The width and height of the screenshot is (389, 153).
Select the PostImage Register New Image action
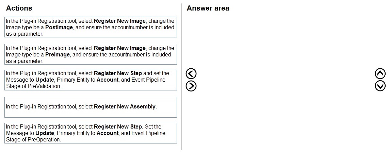91,27
